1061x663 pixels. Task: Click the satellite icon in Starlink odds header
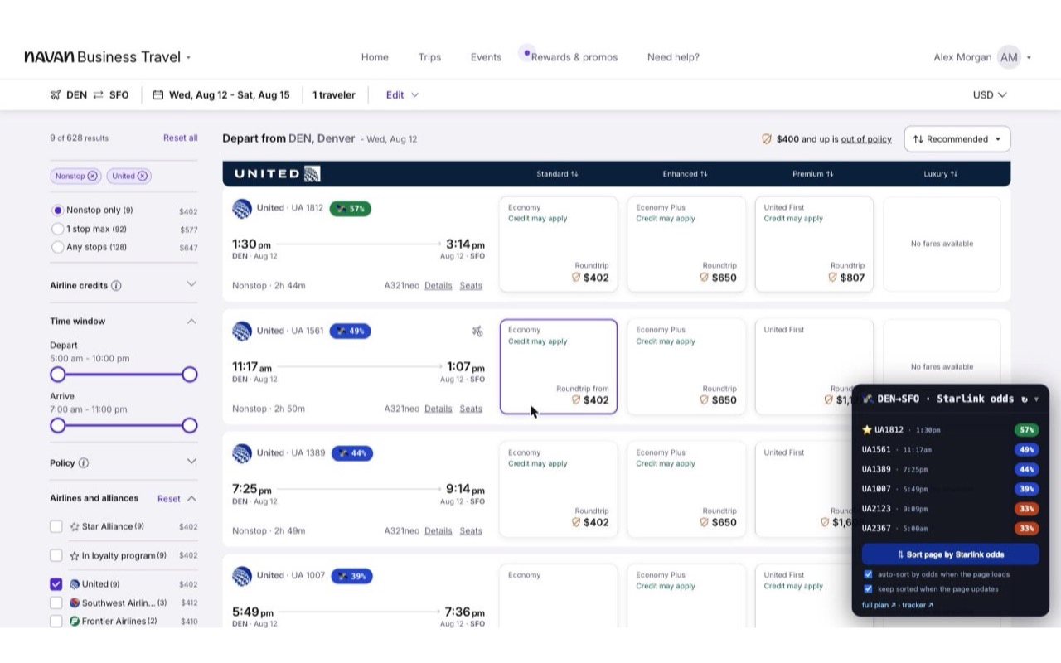[x=868, y=399]
